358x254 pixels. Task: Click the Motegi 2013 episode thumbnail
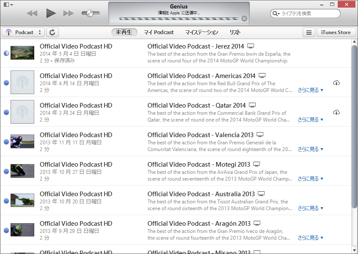pyautogui.click(x=22, y=171)
